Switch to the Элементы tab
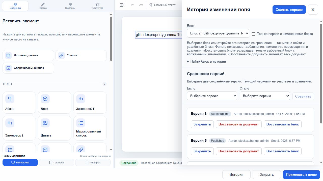The height and width of the screenshot is (181, 323). tap(15, 6)
